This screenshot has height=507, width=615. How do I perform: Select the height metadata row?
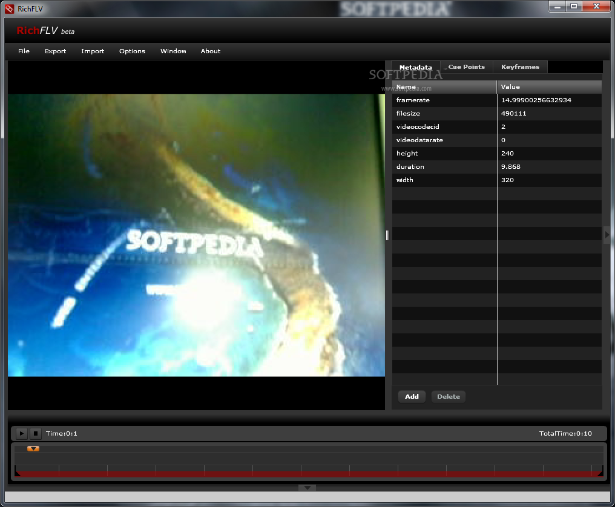497,153
